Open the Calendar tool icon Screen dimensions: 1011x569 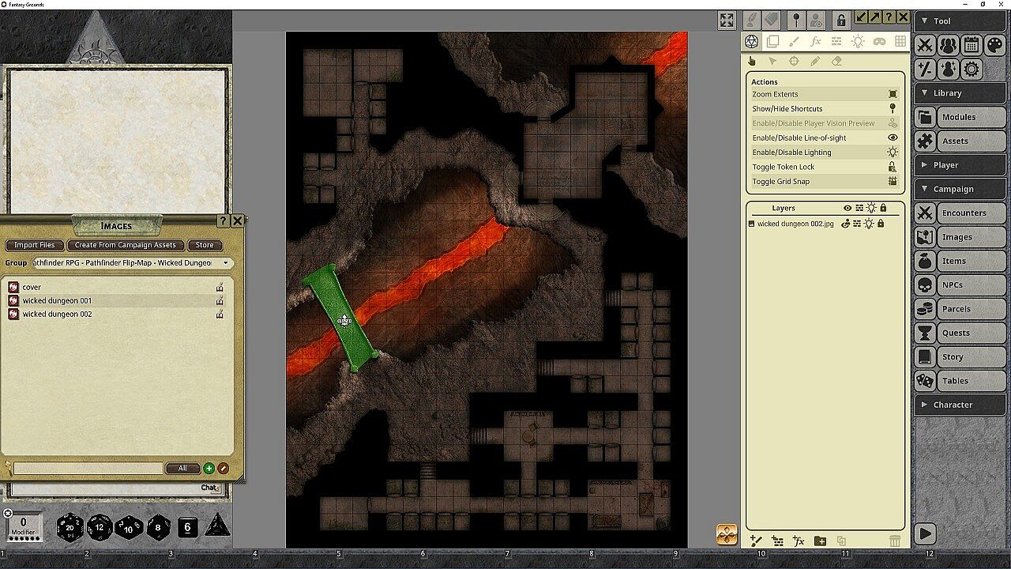971,45
